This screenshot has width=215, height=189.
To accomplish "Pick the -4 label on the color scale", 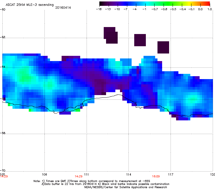I will pos(135,9).
